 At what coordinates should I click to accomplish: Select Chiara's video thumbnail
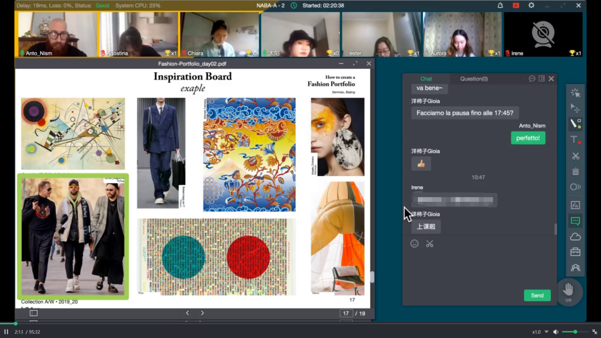(x=219, y=34)
